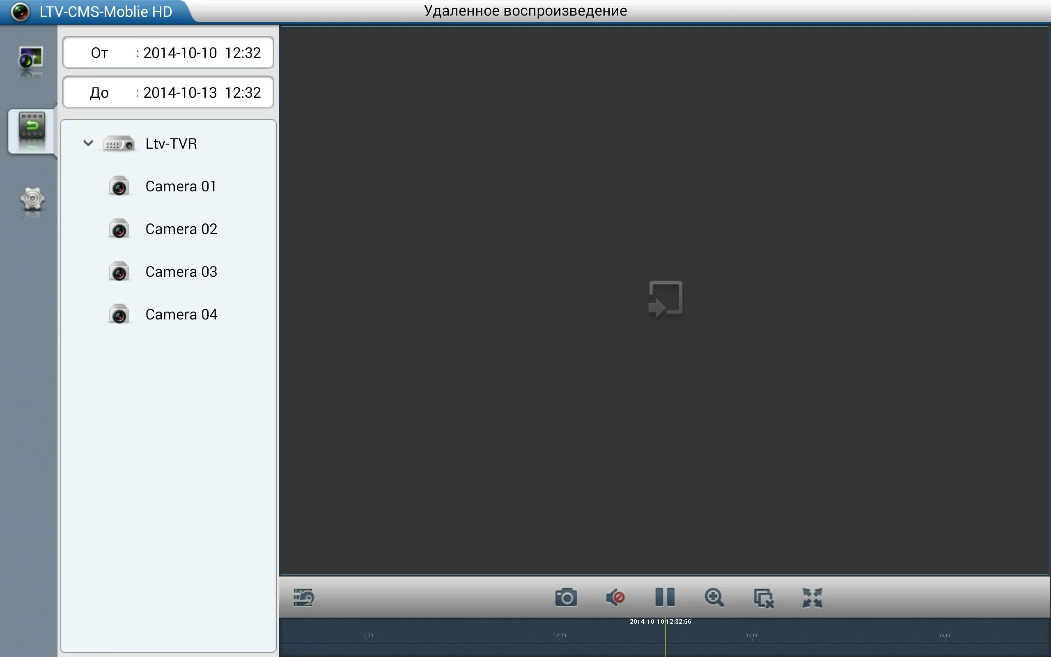Toggle fullscreen playback mode

[813, 597]
